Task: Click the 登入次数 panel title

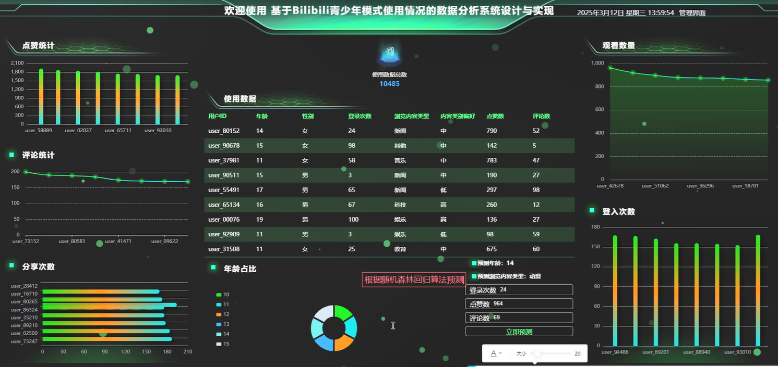Action: click(619, 212)
